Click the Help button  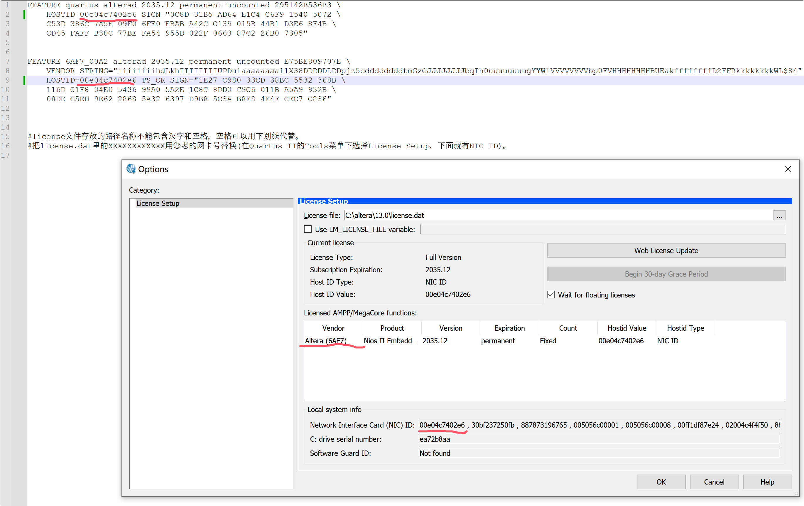point(767,482)
